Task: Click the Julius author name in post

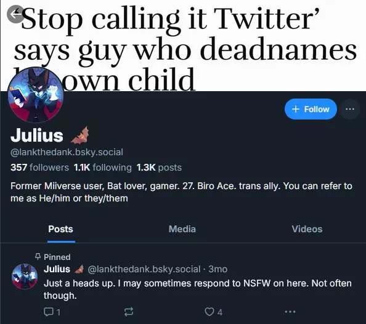Action: (x=57, y=269)
